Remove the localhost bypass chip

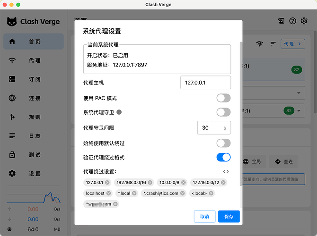(108, 193)
